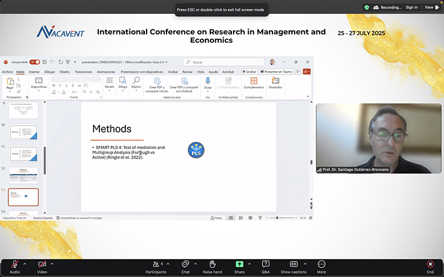444x277 pixels.
Task: Open the Participants panel
Action: tap(155, 265)
